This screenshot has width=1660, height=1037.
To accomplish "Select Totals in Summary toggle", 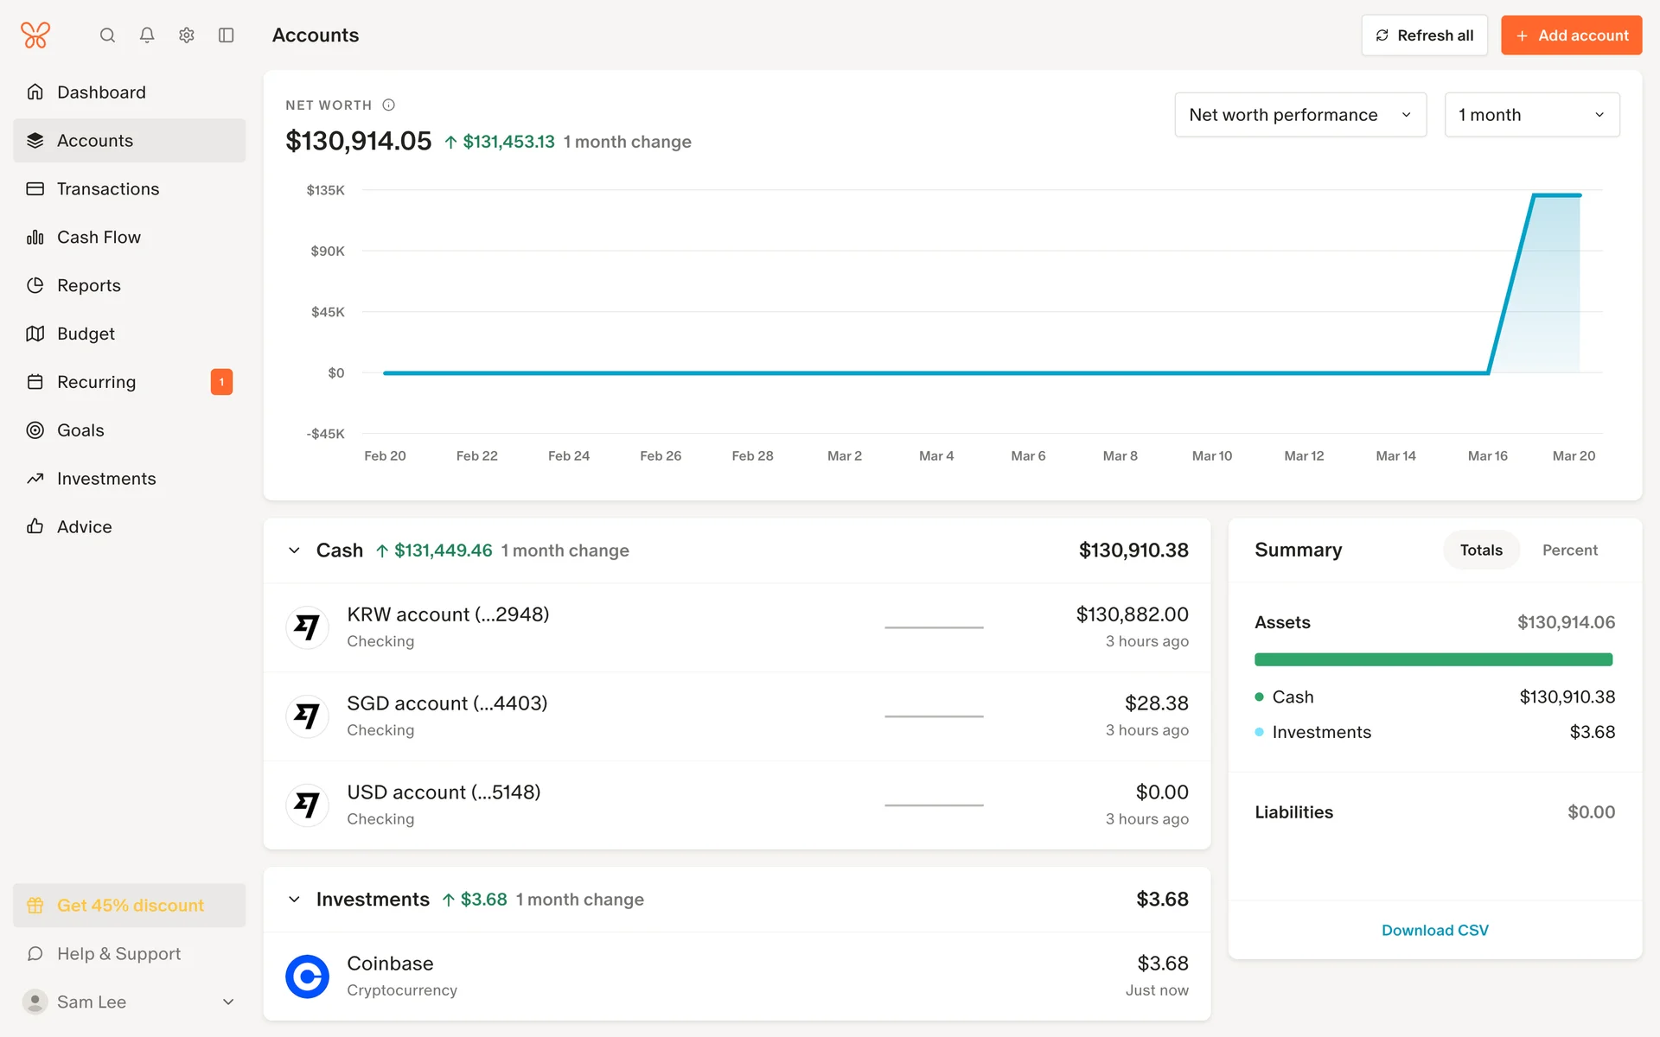I will pyautogui.click(x=1481, y=550).
